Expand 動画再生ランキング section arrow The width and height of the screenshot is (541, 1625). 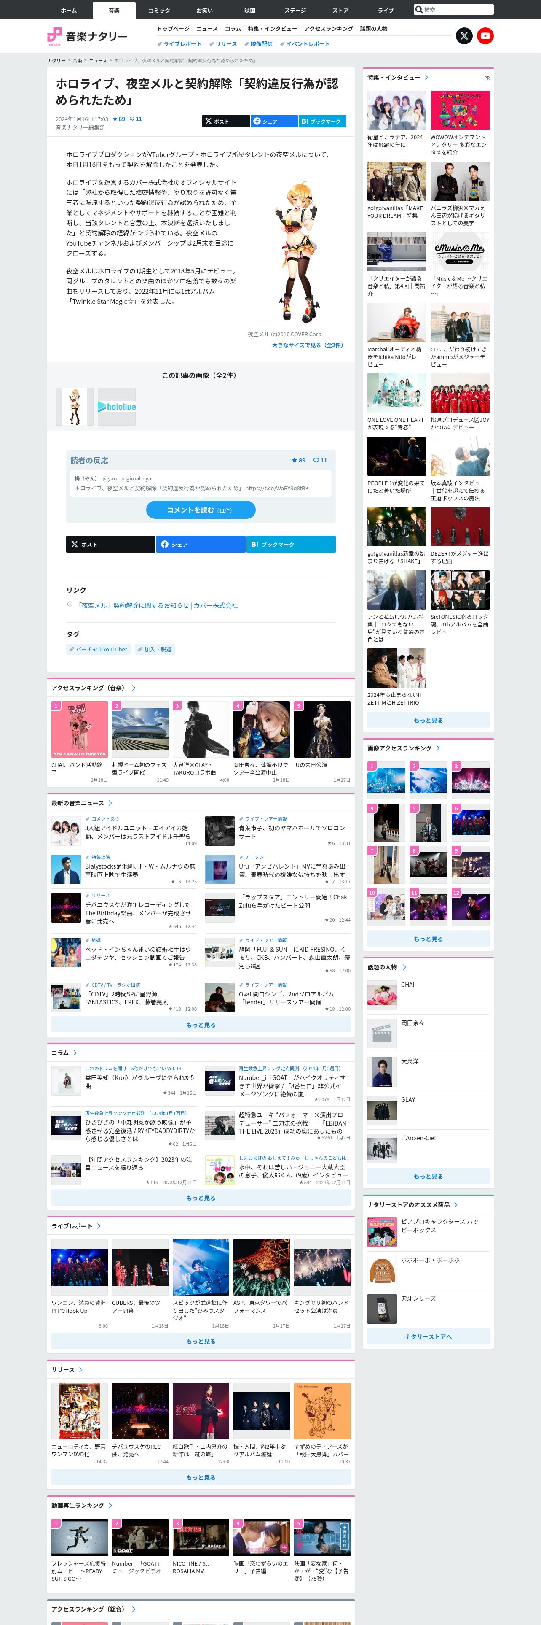[110, 1505]
